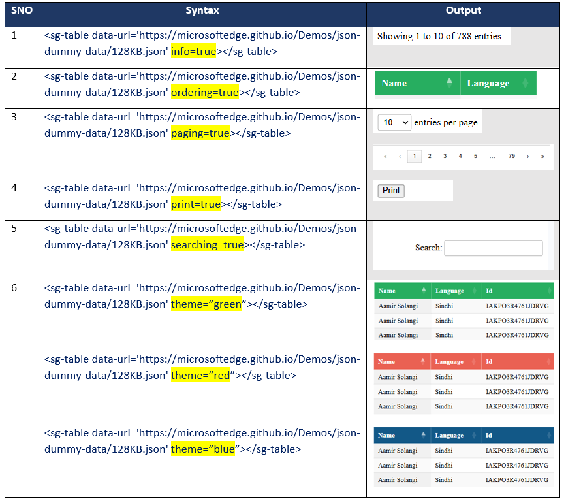Sort blue theme table by Language arrow

474,435
